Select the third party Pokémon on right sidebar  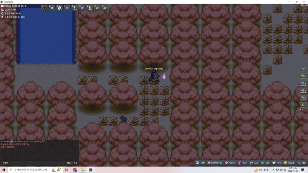303,83
